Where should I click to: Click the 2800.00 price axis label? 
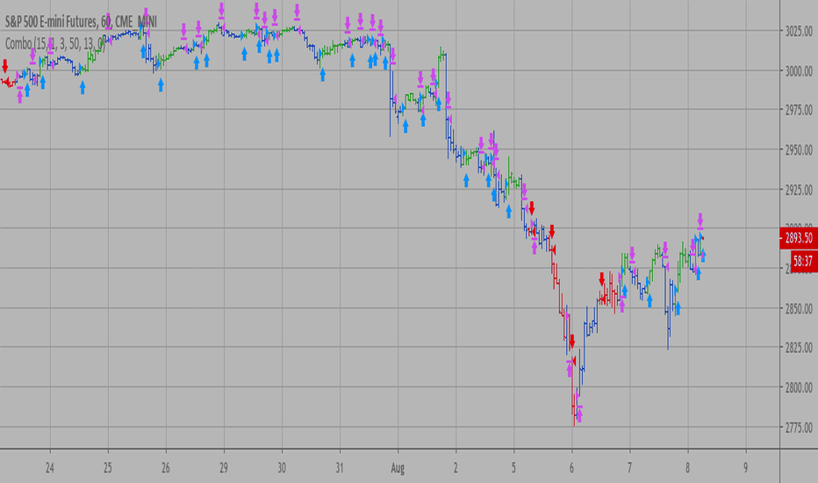point(799,387)
